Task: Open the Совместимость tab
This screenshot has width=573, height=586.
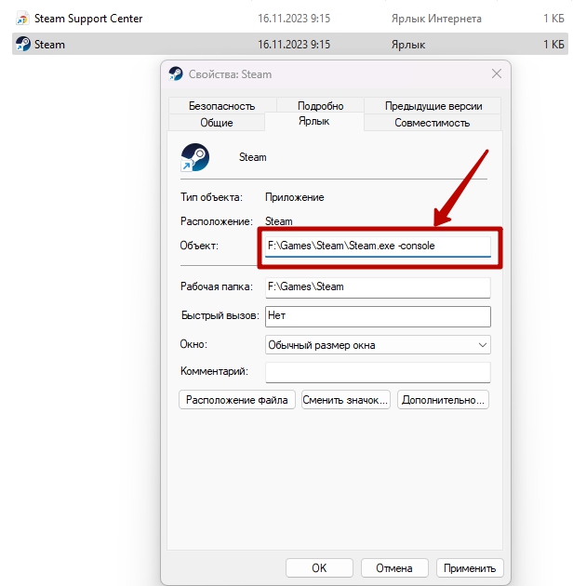Action: click(433, 123)
